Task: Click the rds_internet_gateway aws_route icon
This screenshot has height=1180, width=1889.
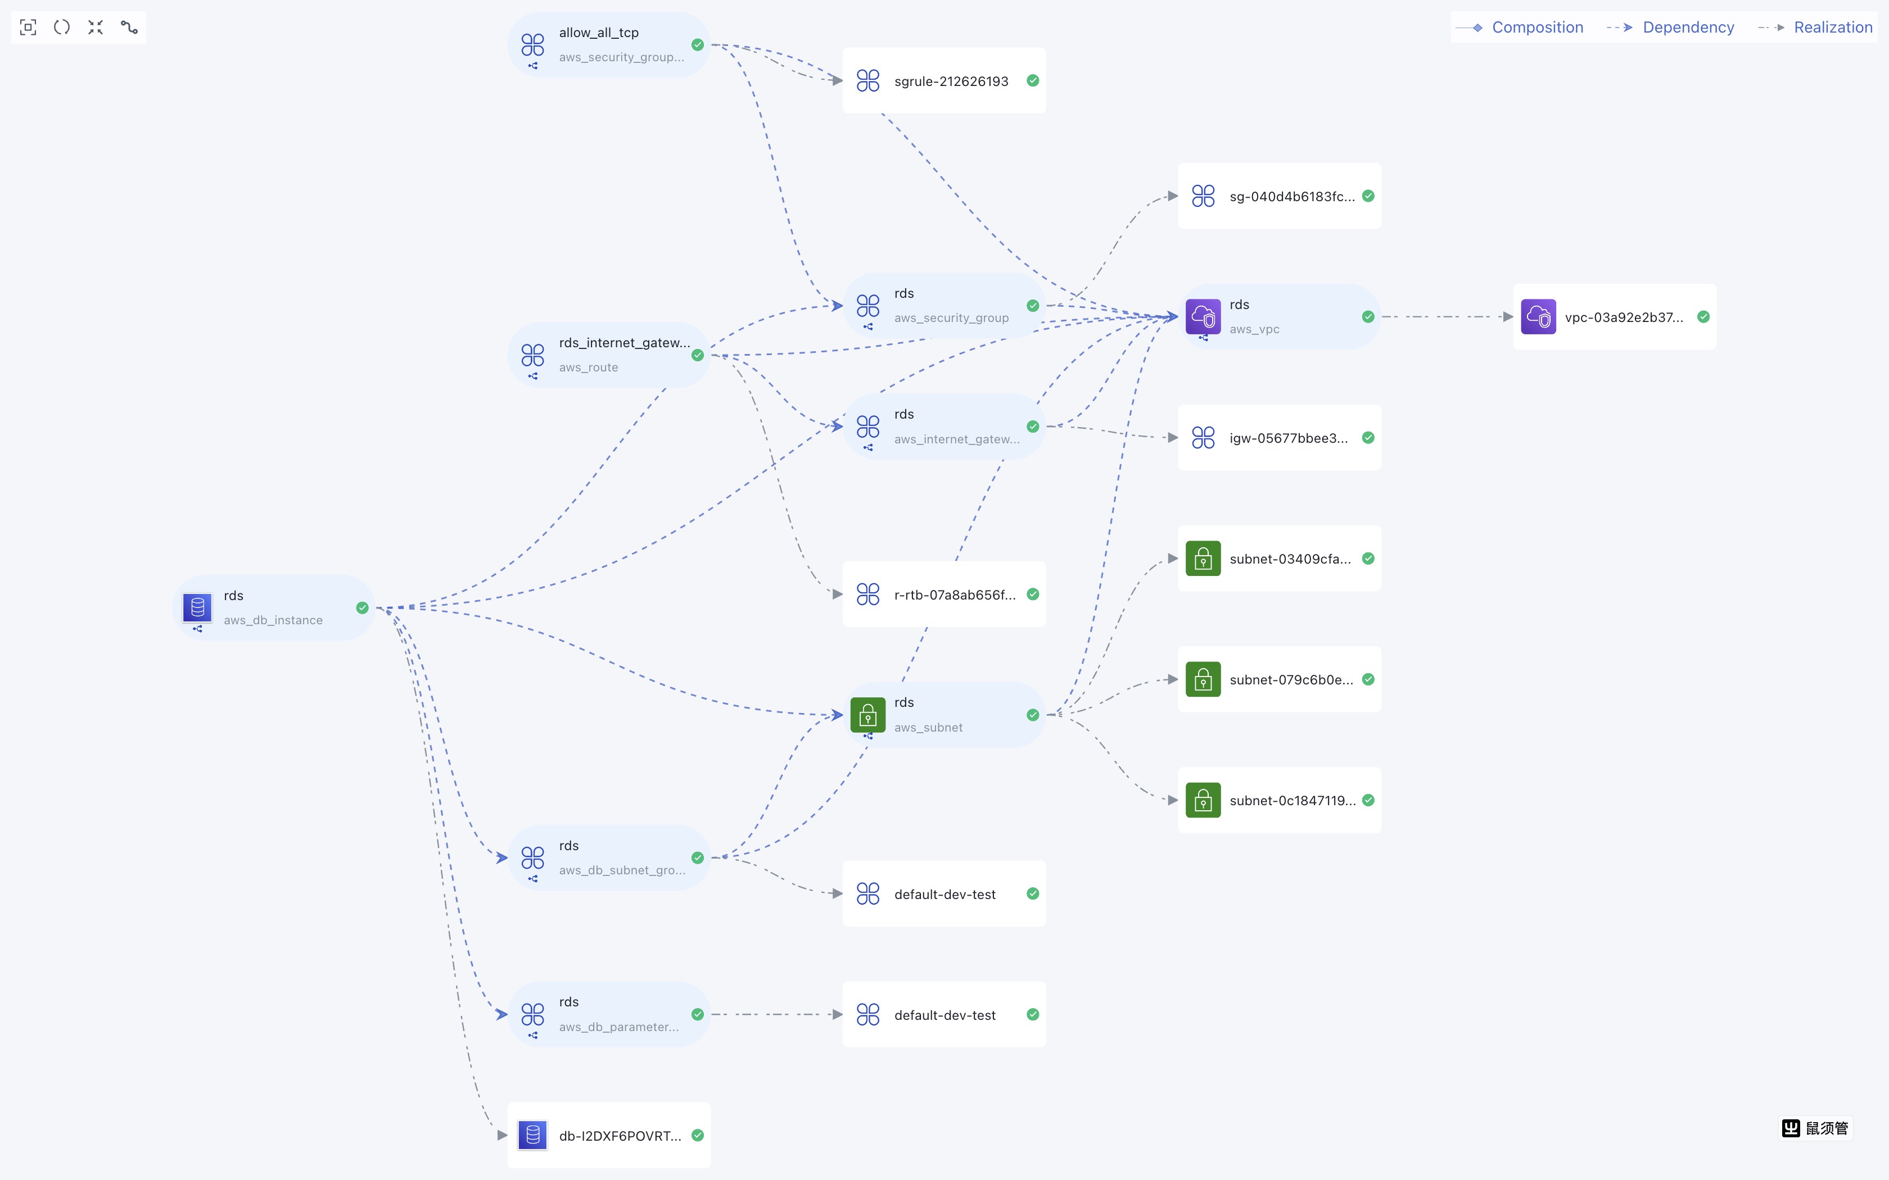Action: tap(532, 355)
